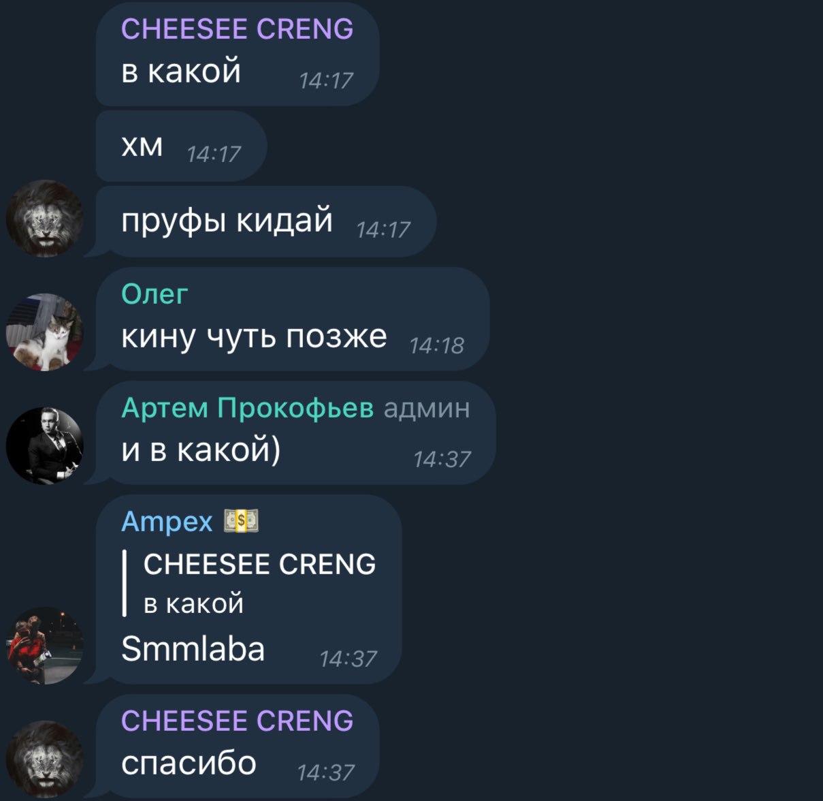Screen dimensions: 823x801
Task: Open Олег's cat avatar
Action: pos(45,332)
